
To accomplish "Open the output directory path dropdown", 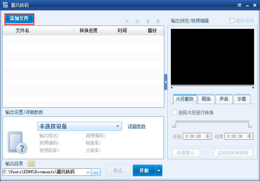I will pyautogui.click(x=88, y=172).
